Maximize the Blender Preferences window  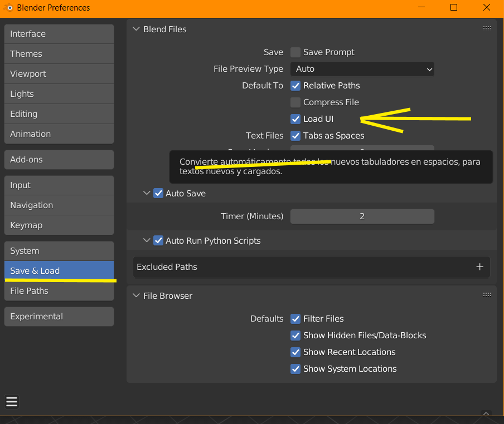[454, 8]
